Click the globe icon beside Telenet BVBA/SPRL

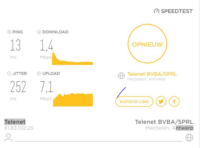click(121, 76)
